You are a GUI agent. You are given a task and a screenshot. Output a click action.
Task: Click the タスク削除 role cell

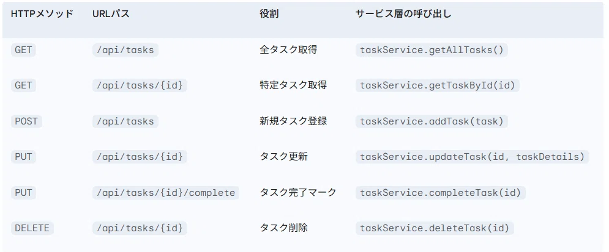(x=283, y=228)
